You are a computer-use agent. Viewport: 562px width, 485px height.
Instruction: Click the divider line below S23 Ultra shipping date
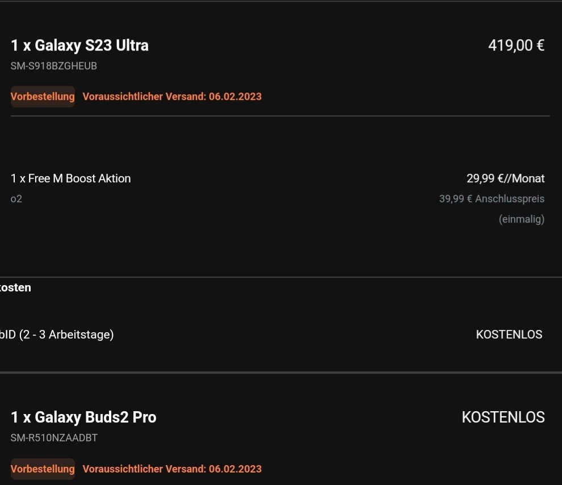click(x=280, y=116)
